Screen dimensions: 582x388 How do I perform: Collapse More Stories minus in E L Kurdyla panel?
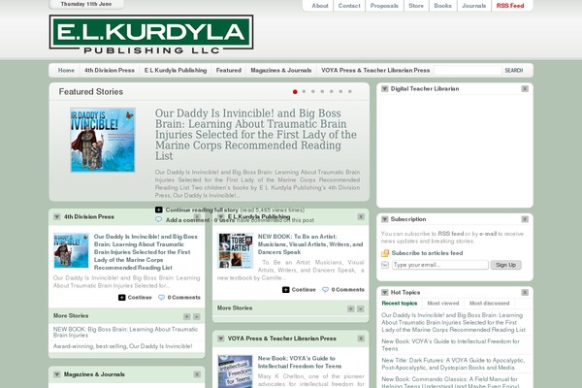point(361,308)
